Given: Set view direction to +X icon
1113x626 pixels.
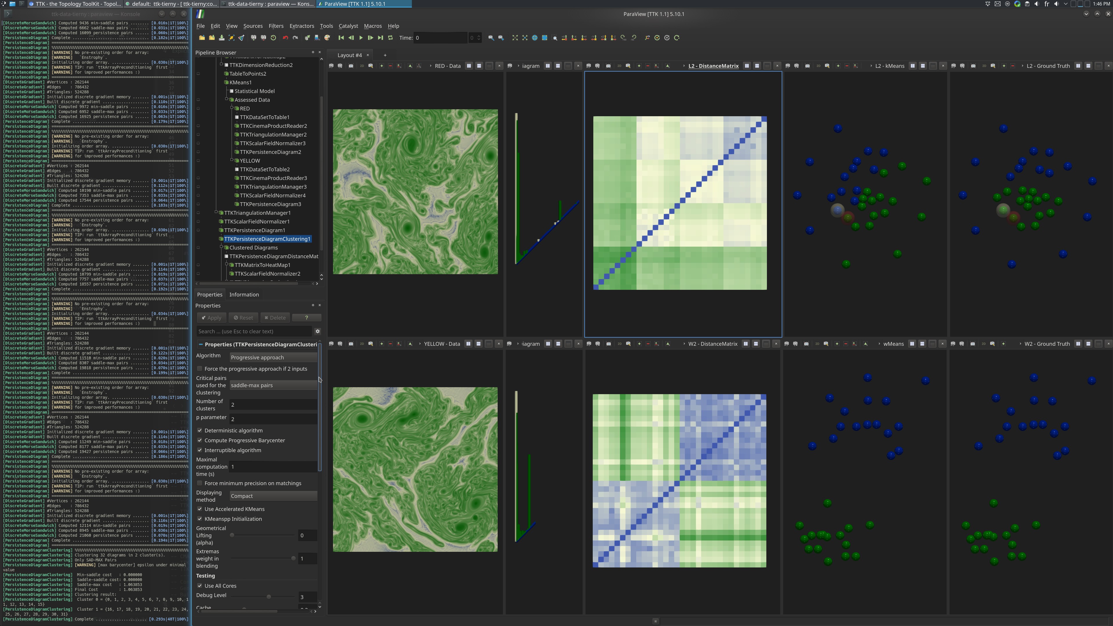Looking at the screenshot, I should click(x=564, y=38).
